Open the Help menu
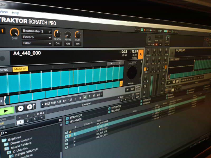This screenshot has width=211, height=158. pyautogui.click(x=15, y=13)
